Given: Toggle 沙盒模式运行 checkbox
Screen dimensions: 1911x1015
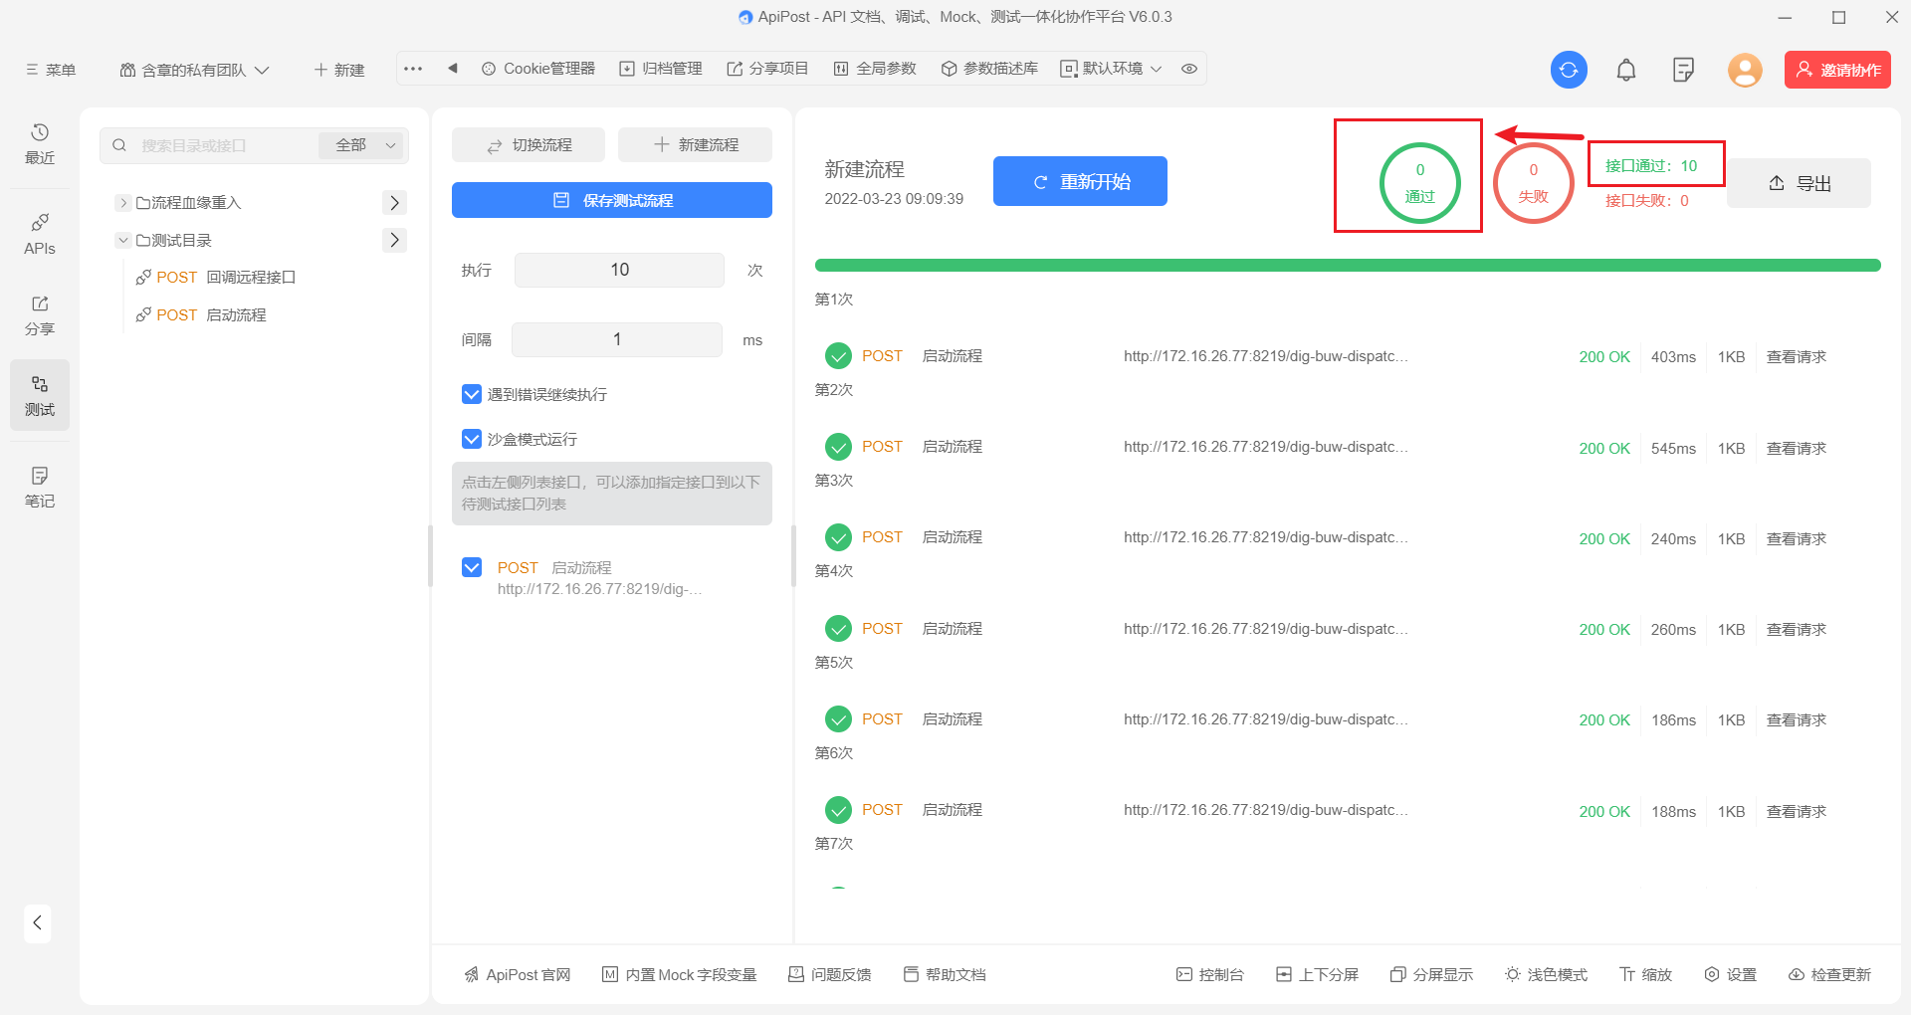Looking at the screenshot, I should click(472, 439).
